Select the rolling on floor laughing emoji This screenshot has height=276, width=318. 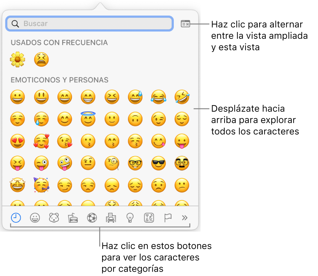(x=182, y=97)
